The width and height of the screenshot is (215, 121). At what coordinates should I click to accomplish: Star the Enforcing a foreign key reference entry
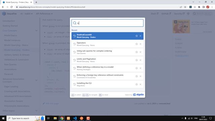click(137, 76)
